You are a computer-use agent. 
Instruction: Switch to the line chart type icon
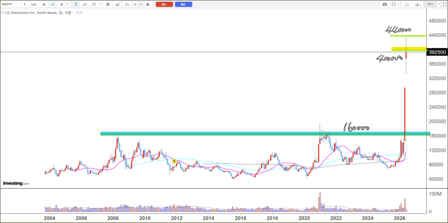point(84,4)
